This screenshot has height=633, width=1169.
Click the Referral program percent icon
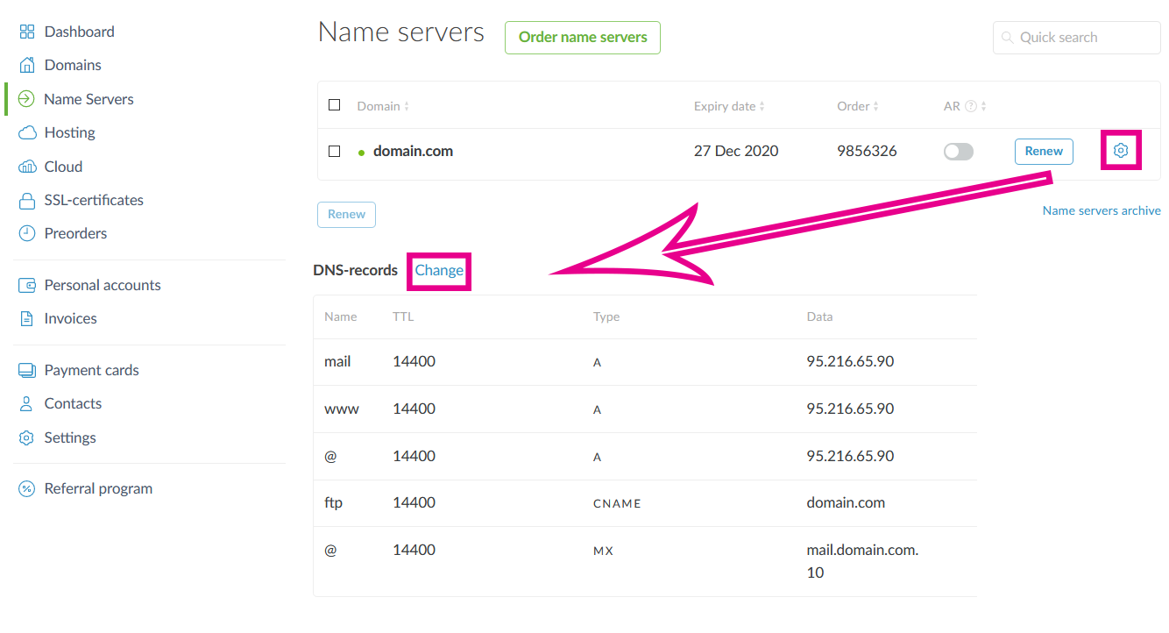click(x=27, y=489)
